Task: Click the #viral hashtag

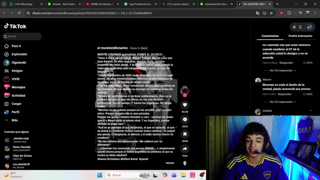Action: click(134, 159)
